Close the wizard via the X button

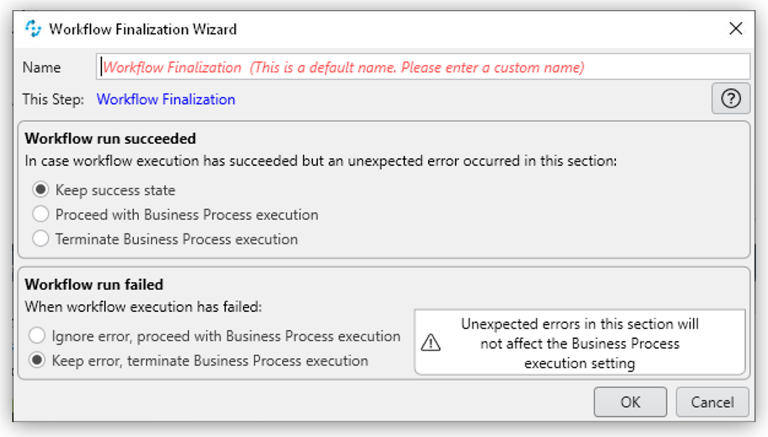point(735,28)
